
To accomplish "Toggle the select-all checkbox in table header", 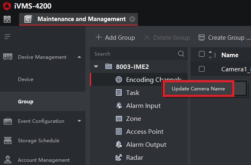I will click(x=202, y=54).
